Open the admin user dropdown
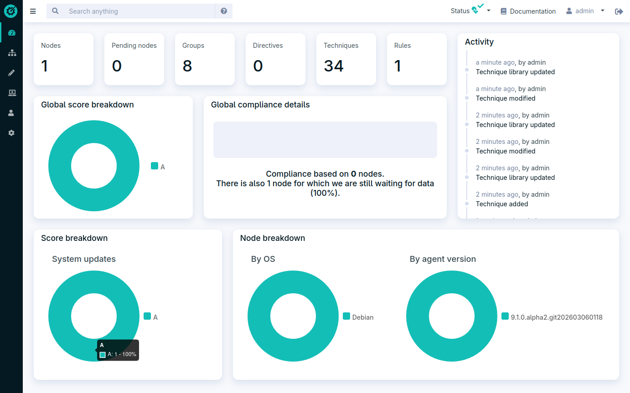 (x=585, y=11)
